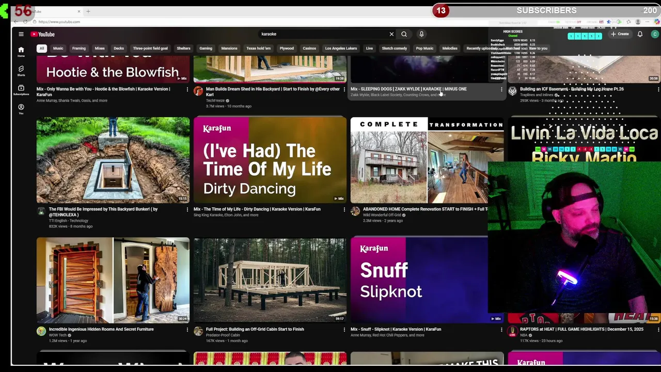The image size is (661, 372).
Task: Open options menu for ICF Basement video
Action: tap(658, 89)
